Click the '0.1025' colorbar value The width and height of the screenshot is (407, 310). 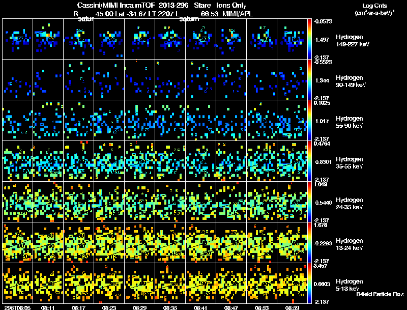(x=322, y=103)
